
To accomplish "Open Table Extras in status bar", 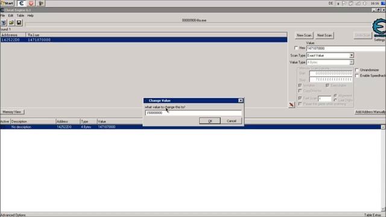I will tap(373, 215).
